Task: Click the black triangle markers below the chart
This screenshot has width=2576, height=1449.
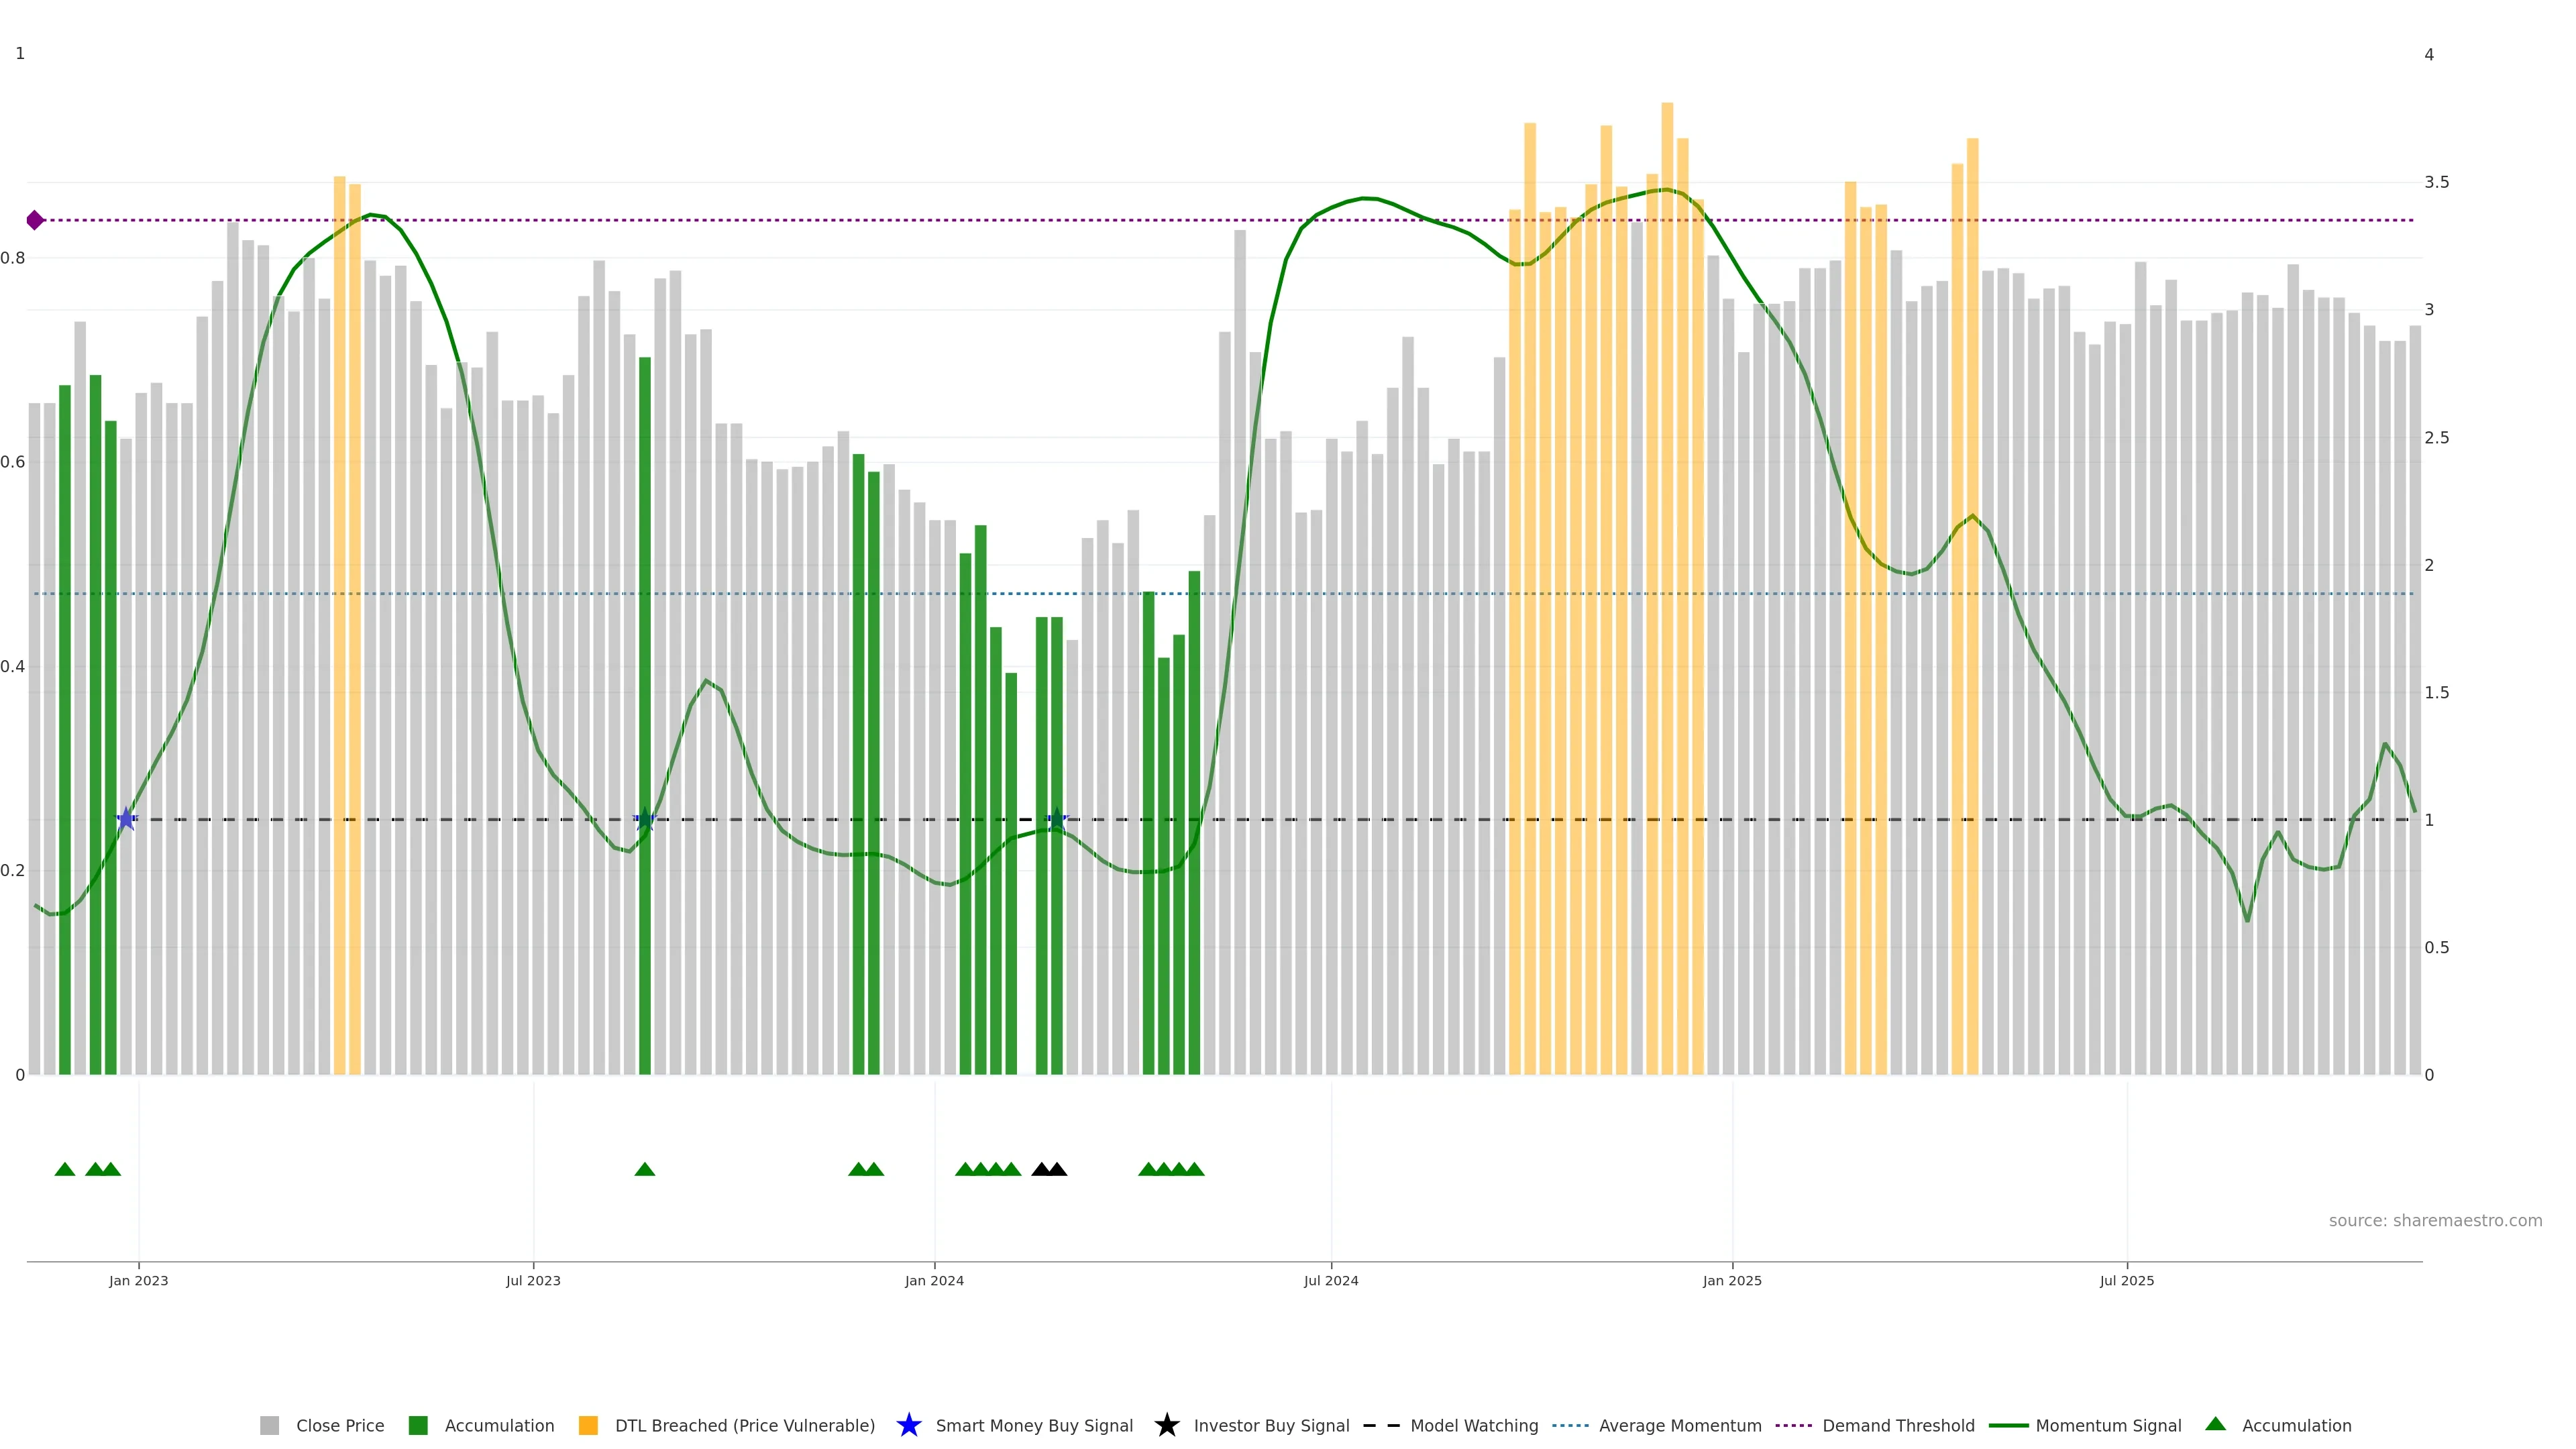Action: (1049, 1169)
